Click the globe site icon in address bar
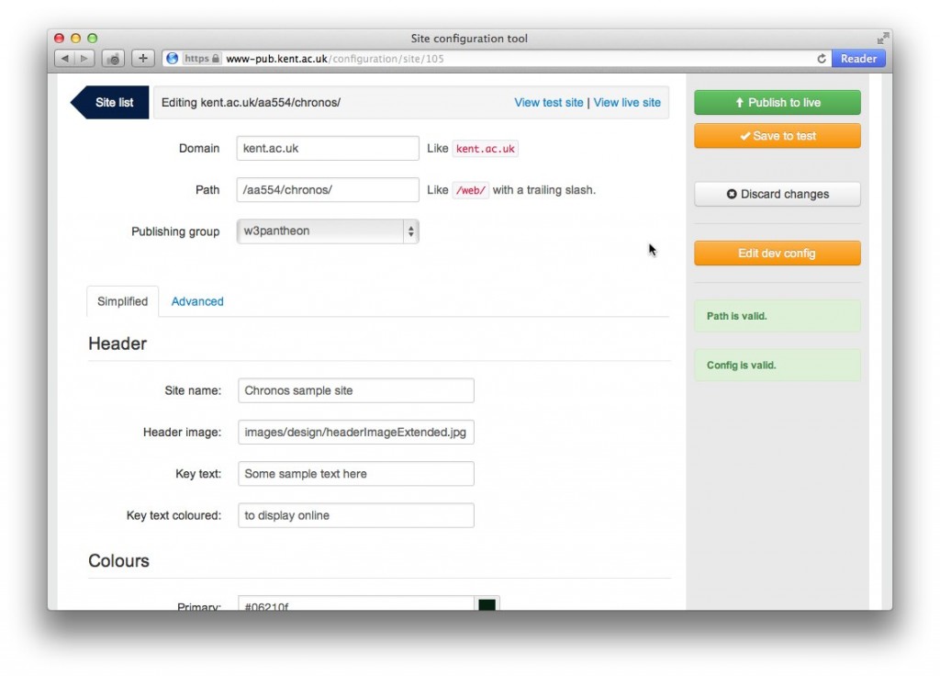 click(172, 59)
